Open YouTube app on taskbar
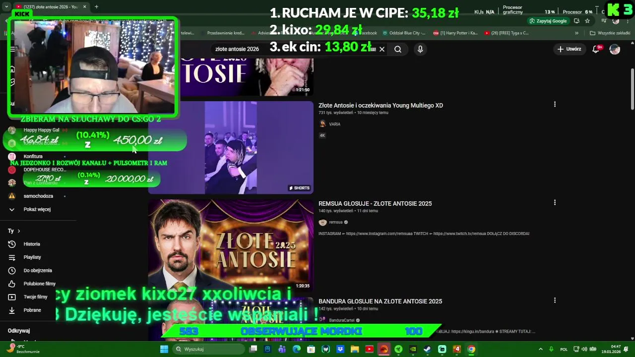The width and height of the screenshot is (635, 357). 369,349
